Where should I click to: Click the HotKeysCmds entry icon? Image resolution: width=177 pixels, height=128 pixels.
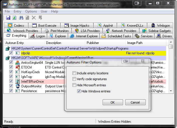click(18, 72)
